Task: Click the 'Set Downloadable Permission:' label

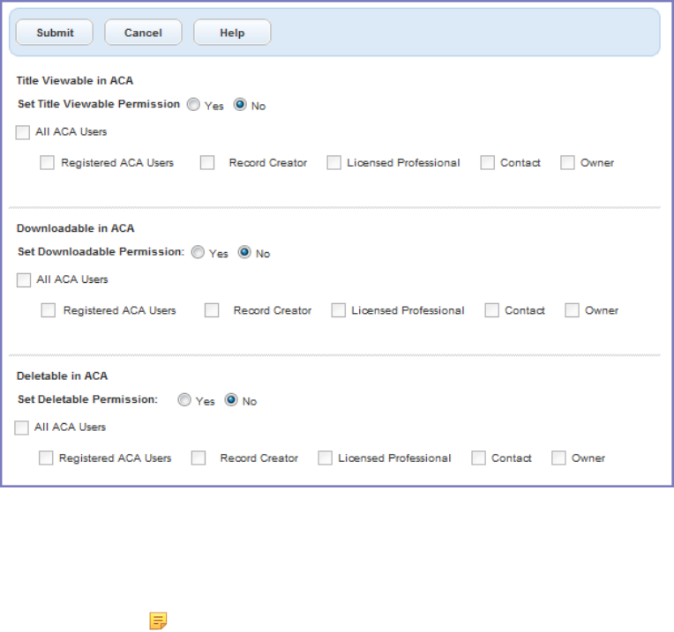Action: (x=101, y=252)
